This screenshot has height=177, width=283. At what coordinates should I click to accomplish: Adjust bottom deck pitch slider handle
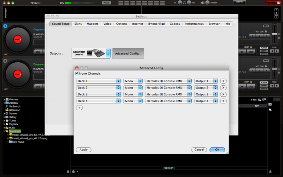point(275,69)
